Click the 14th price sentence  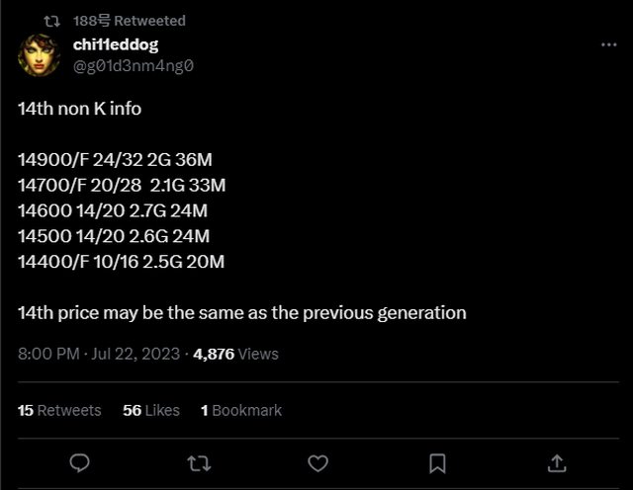(241, 313)
